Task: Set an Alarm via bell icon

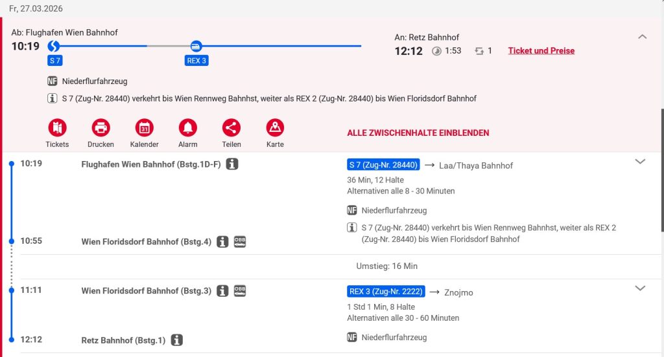Action: [x=188, y=127]
